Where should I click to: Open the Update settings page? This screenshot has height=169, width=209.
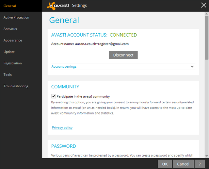pos(9,52)
